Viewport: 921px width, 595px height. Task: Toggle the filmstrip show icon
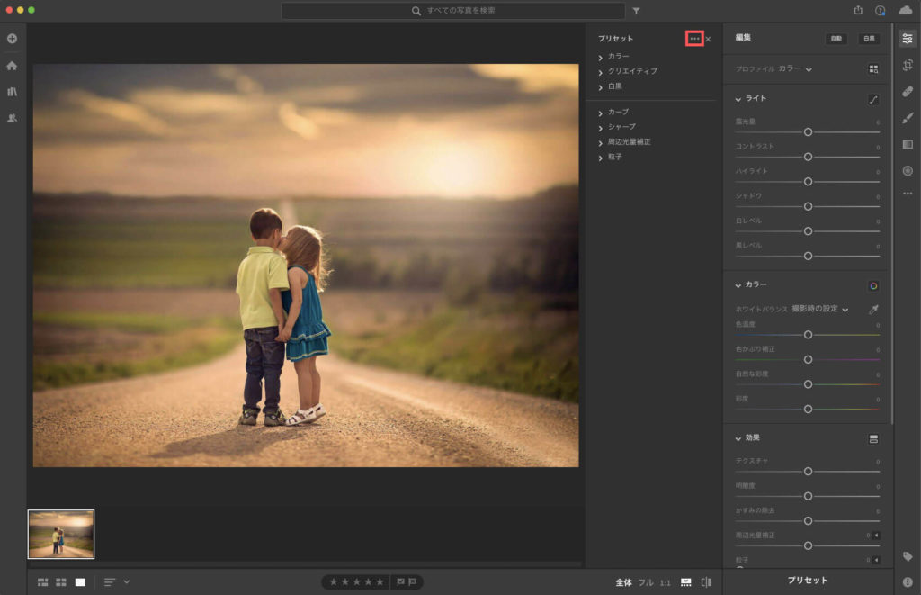click(x=686, y=582)
